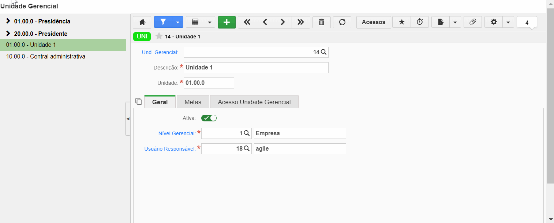This screenshot has width=554, height=223.
Task: Click the favorites star toolbar button
Action: click(402, 22)
